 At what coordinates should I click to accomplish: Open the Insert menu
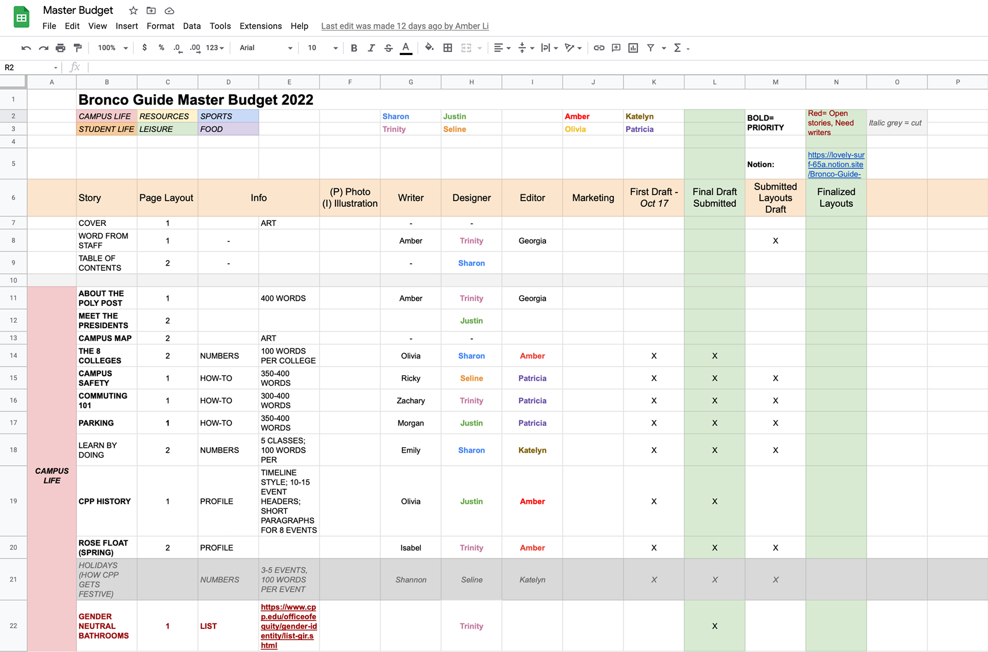tap(127, 26)
